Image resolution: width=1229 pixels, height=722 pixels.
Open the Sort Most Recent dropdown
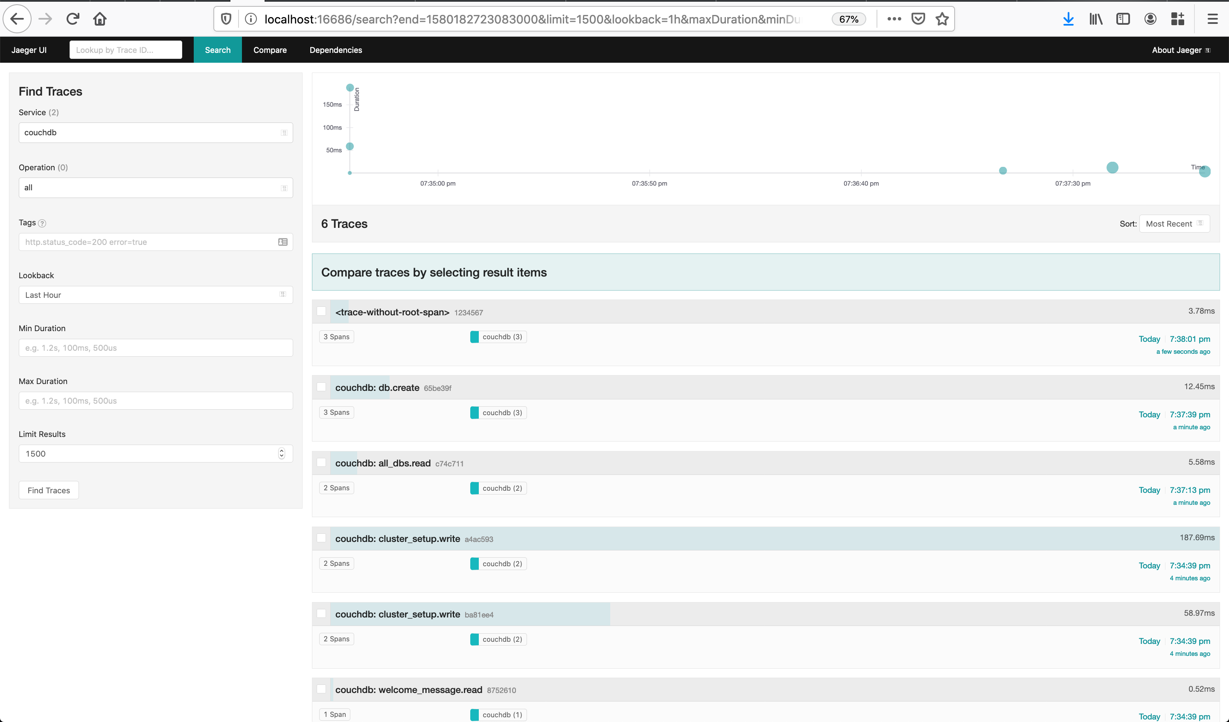pyautogui.click(x=1174, y=224)
